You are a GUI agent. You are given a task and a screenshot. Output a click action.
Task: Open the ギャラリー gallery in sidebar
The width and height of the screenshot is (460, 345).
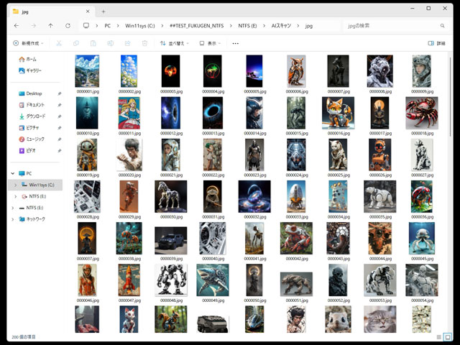[x=34, y=70]
